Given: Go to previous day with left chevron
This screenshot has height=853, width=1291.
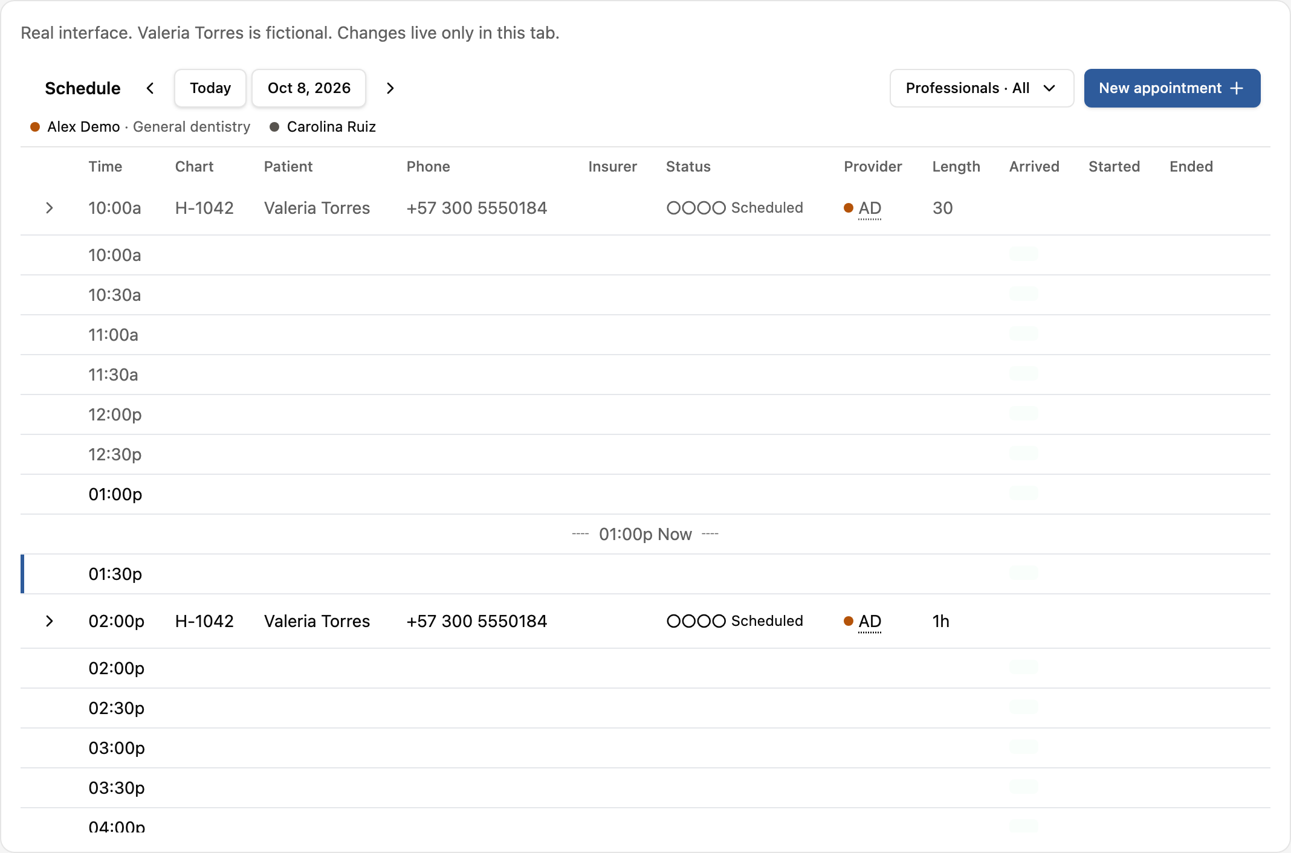Looking at the screenshot, I should point(150,88).
